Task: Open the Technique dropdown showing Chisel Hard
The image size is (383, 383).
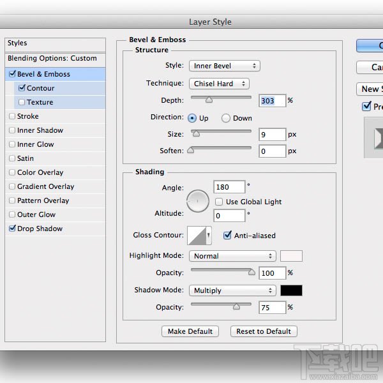Action: tap(219, 84)
